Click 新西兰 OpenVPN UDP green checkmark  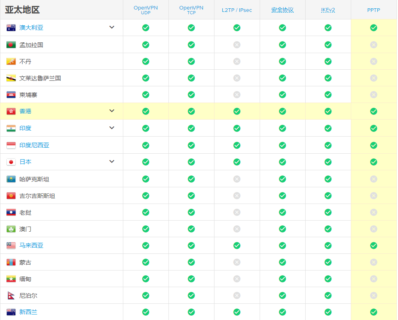pos(146,312)
